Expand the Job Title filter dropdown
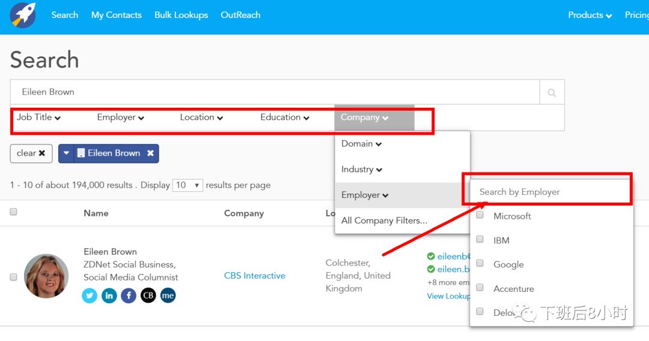This screenshot has width=649, height=341. click(38, 117)
